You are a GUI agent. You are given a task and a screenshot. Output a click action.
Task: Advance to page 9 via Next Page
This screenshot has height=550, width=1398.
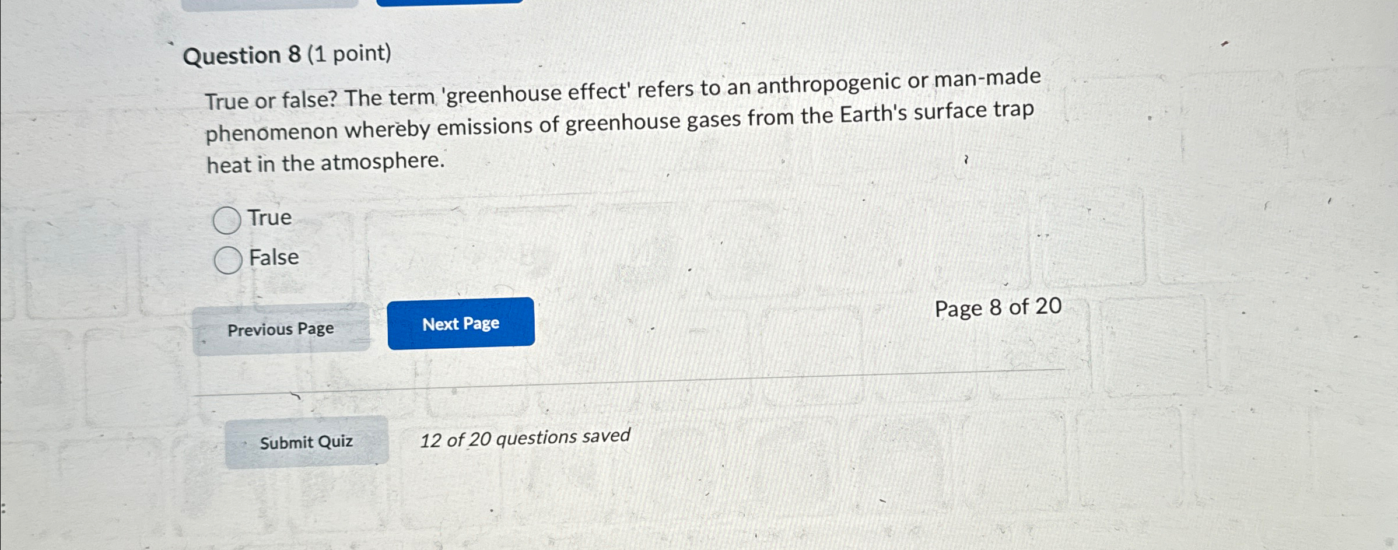click(x=461, y=324)
